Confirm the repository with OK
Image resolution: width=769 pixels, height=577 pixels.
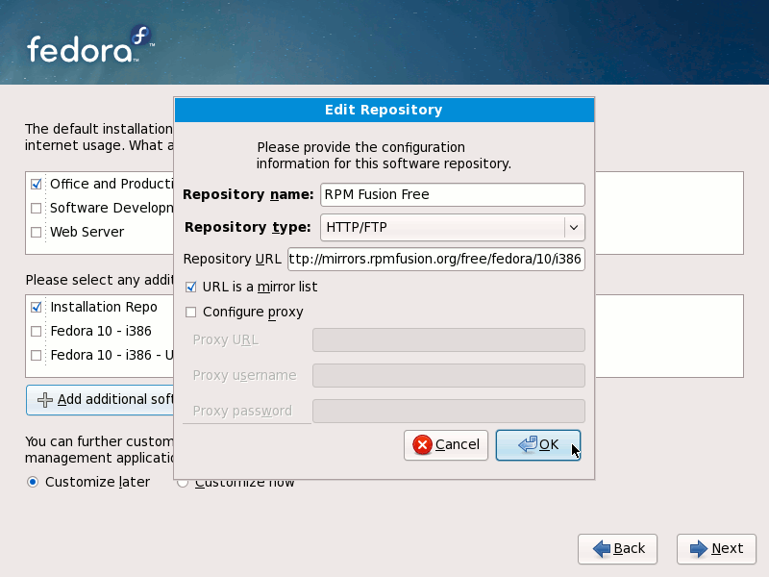(538, 445)
